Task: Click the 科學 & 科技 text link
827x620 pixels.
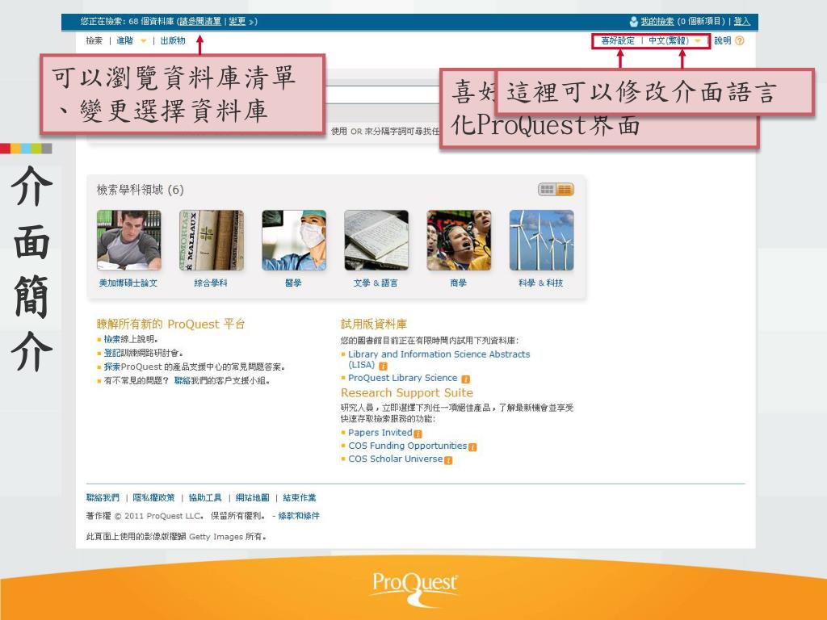Action: tap(540, 283)
